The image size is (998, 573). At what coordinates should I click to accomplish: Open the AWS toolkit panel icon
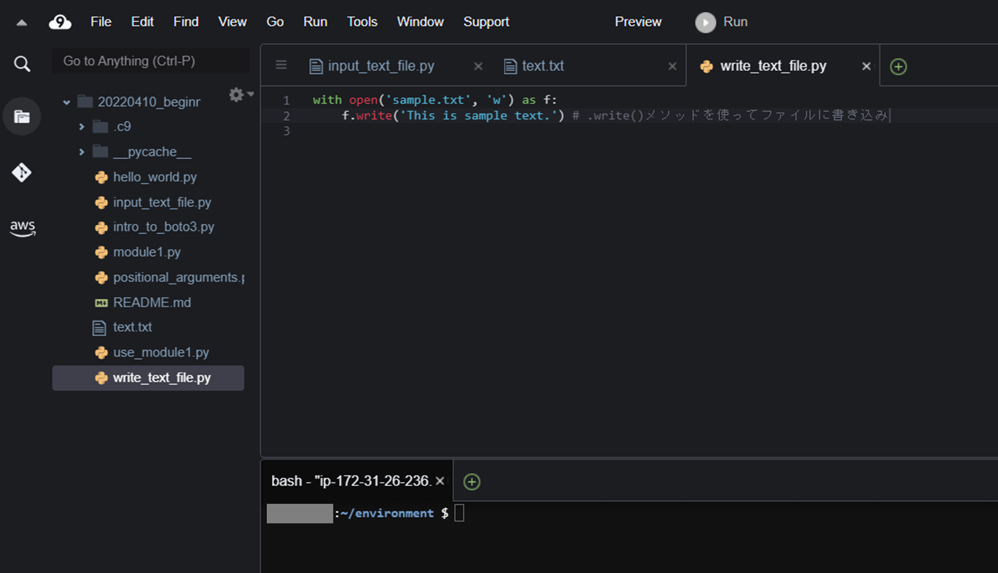22,228
